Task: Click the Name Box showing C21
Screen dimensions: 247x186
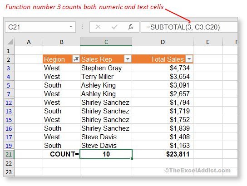Action: click(40, 27)
